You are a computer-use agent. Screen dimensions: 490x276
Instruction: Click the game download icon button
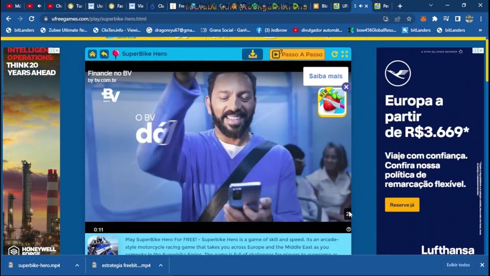click(x=252, y=54)
